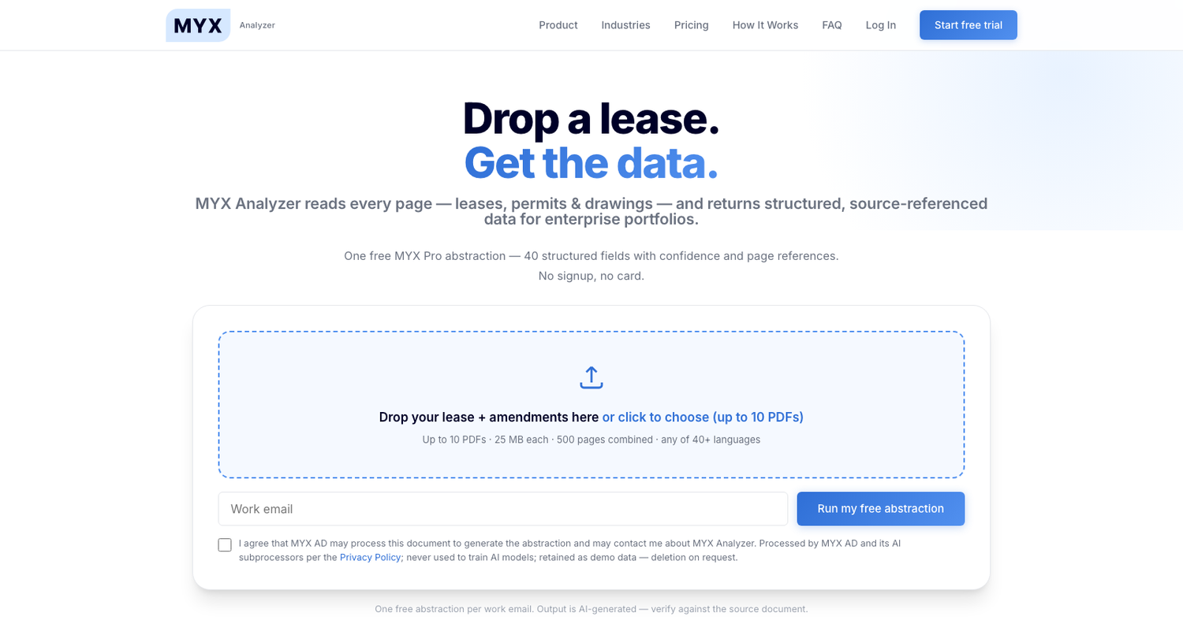Open the Industries nav item
Viewport: 1183px width, 635px height.
pyautogui.click(x=625, y=25)
